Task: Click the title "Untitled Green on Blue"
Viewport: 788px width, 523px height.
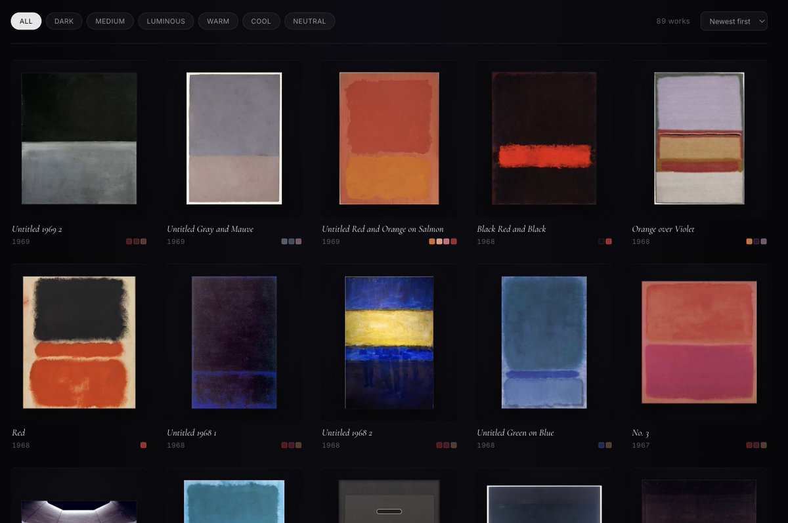Action: pos(515,433)
